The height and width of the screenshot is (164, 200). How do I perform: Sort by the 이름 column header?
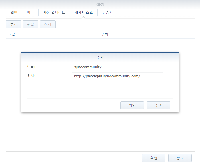click(52, 34)
